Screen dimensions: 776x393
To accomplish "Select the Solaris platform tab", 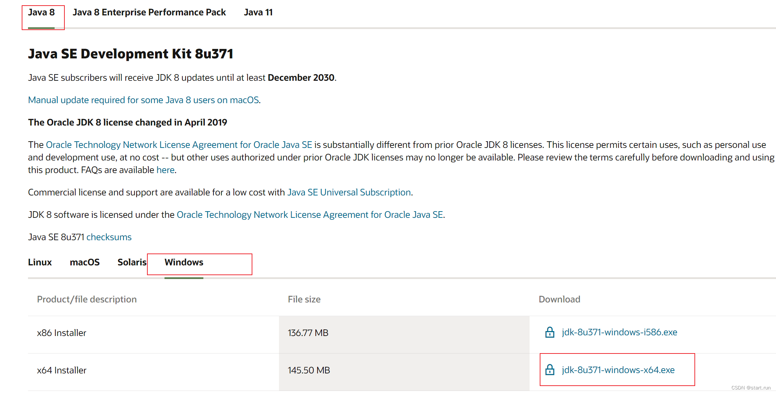I will coord(132,262).
